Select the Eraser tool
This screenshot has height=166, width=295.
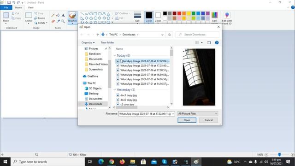[53, 21]
